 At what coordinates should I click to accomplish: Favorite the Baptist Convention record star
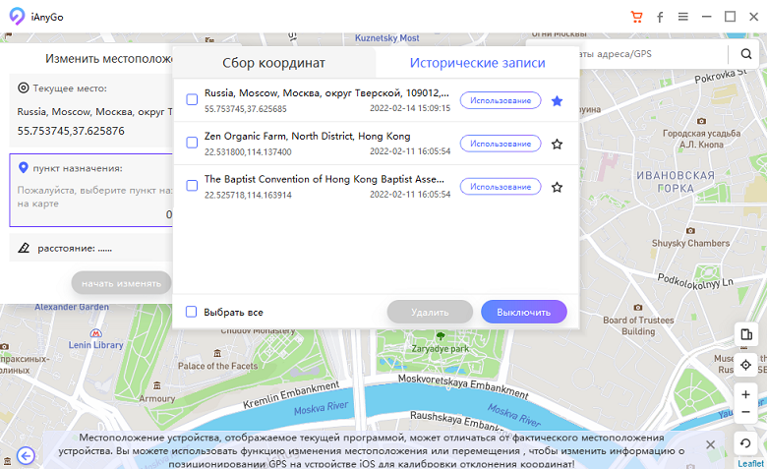(557, 187)
